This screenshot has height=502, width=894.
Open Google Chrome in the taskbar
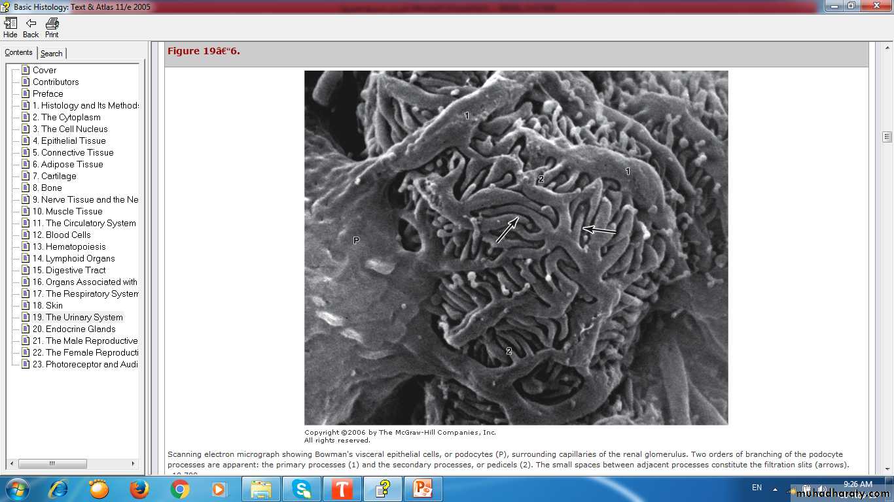point(179,489)
